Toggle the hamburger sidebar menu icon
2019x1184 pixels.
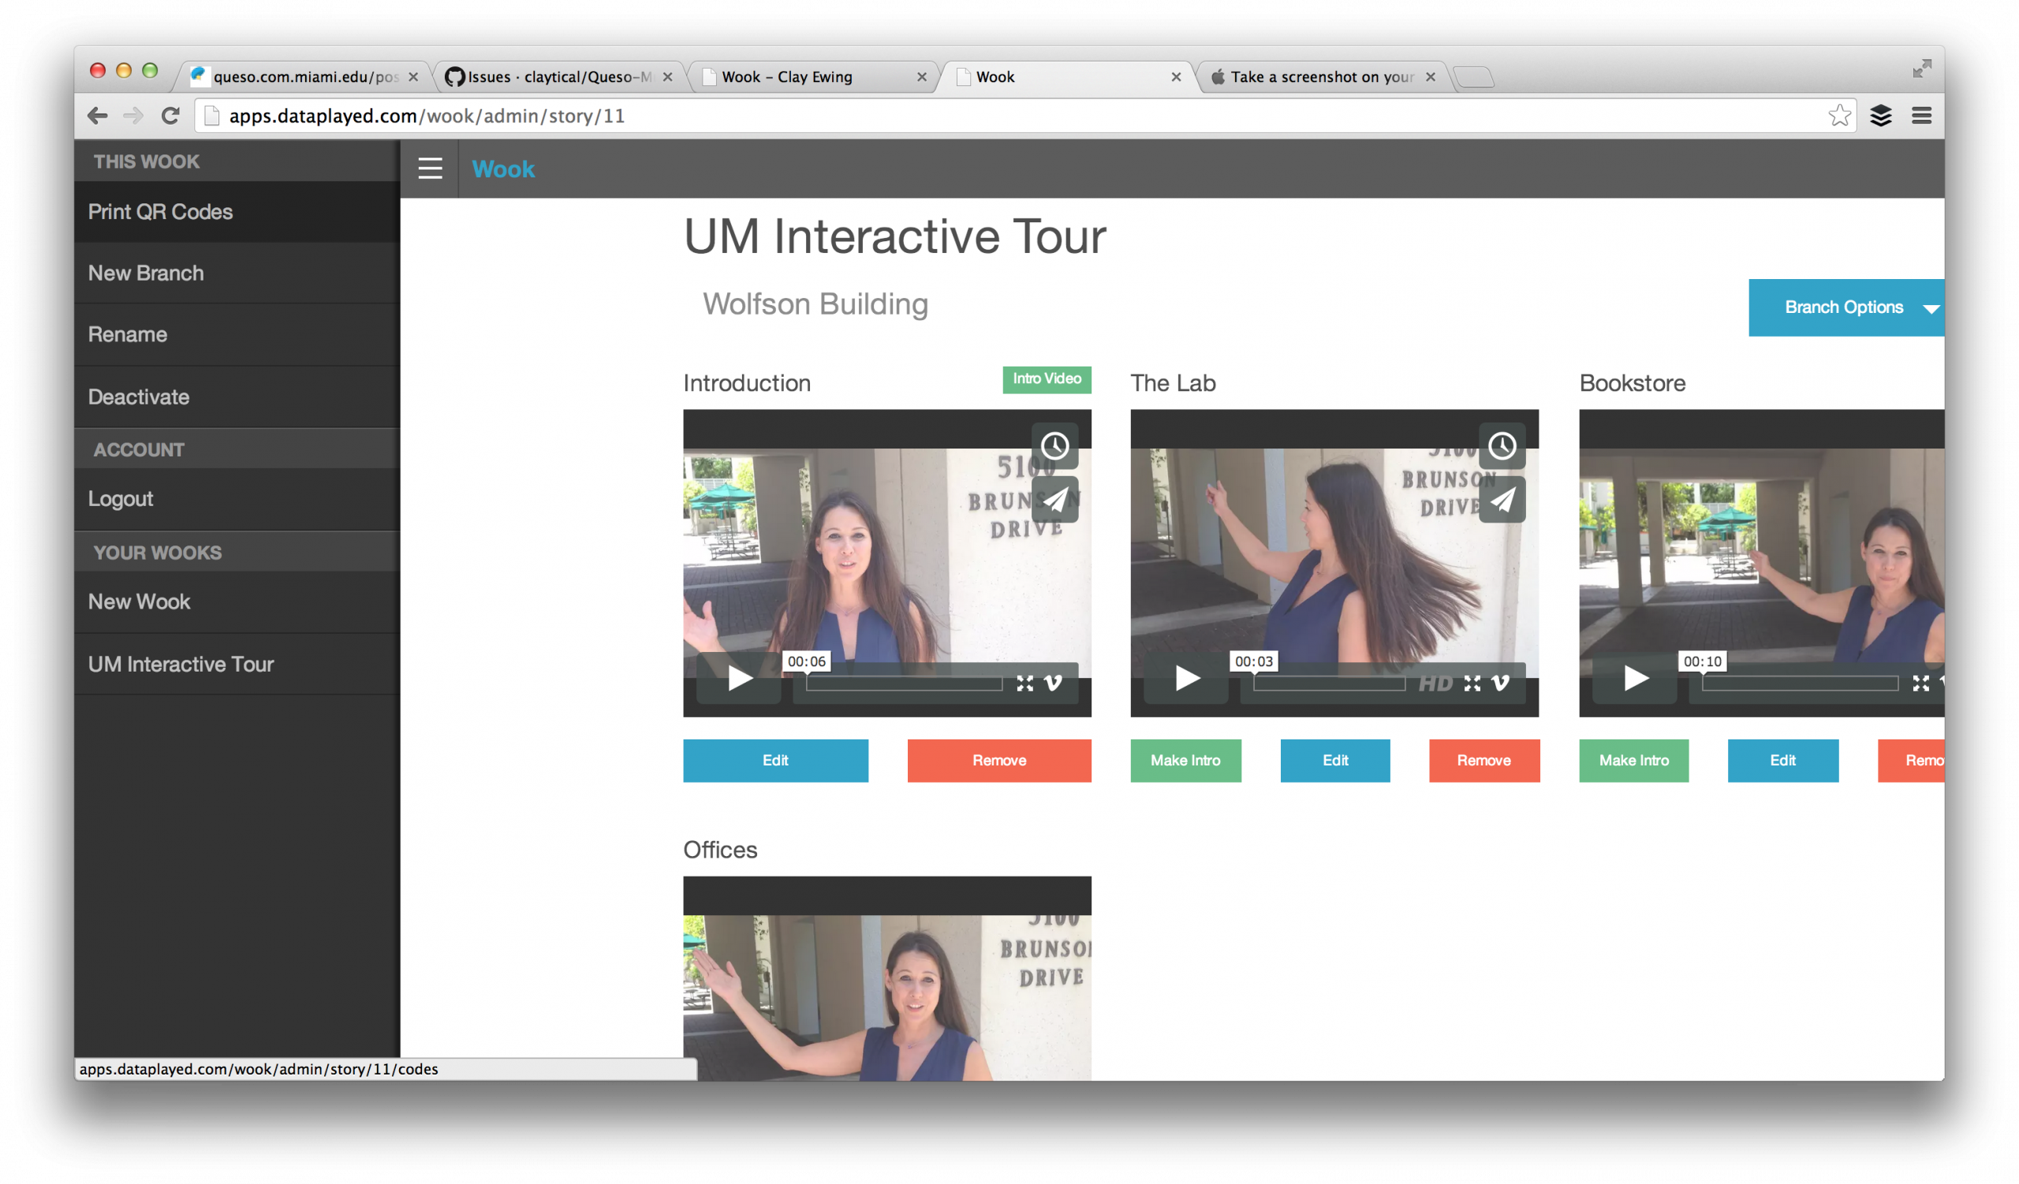coord(431,168)
